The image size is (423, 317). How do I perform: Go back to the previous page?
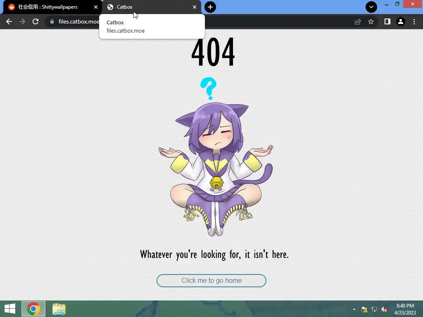[9, 21]
